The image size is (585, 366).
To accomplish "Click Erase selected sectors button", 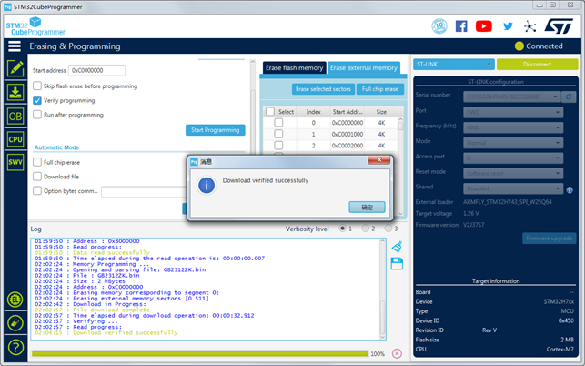I will tap(323, 89).
